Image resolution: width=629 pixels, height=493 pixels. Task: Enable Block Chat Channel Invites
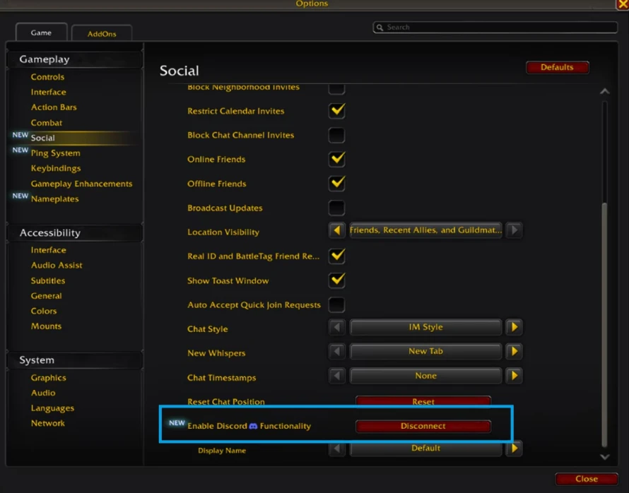pyautogui.click(x=336, y=135)
